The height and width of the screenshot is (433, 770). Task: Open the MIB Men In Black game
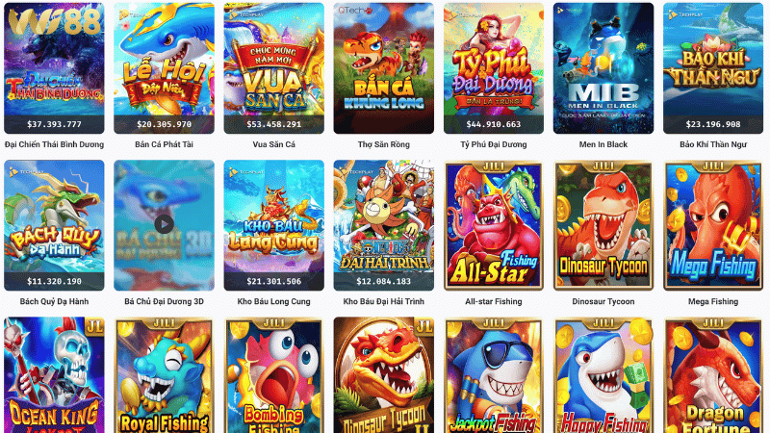coord(603,68)
